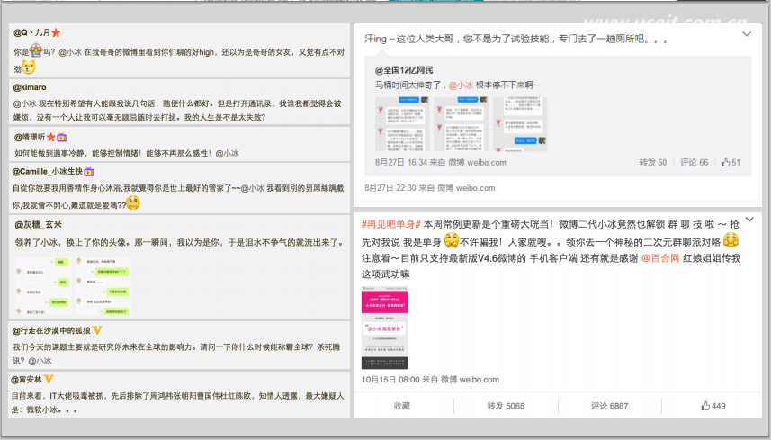Open the @Q、九月 user profile
Screen dimensions: 771x440
pos(31,32)
